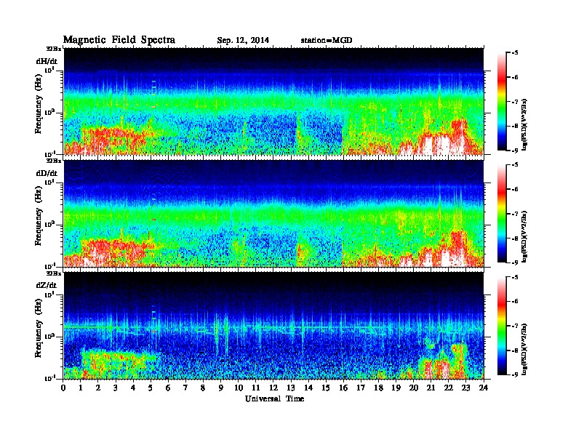Click hour tick label "16" on the time axis
The image size is (576, 445).
(x=343, y=388)
